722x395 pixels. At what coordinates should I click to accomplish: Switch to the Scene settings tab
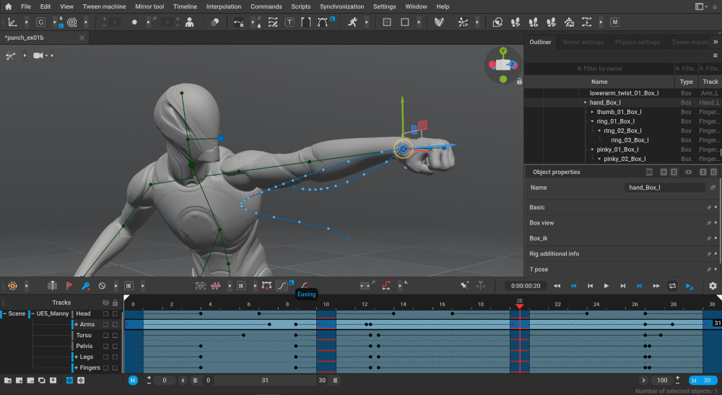tap(583, 42)
